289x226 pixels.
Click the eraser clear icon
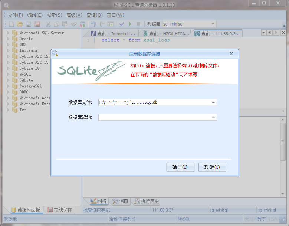pos(74,24)
